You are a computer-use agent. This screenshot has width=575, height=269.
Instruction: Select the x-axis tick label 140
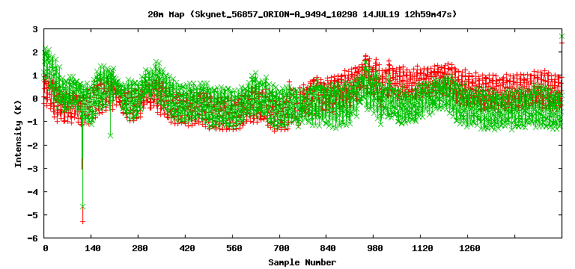[x=92, y=249]
